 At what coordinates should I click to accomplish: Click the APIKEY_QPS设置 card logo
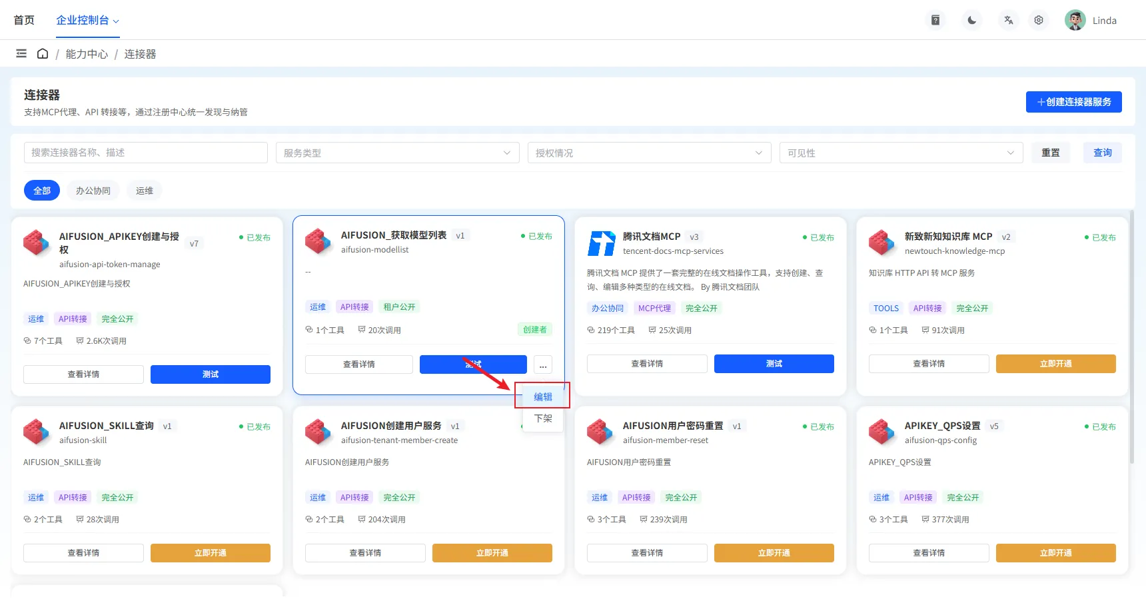(881, 432)
